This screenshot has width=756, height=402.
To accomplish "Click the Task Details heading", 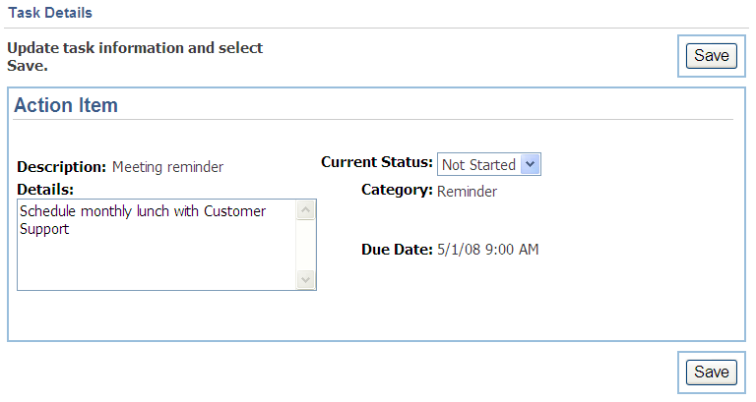I will [50, 13].
